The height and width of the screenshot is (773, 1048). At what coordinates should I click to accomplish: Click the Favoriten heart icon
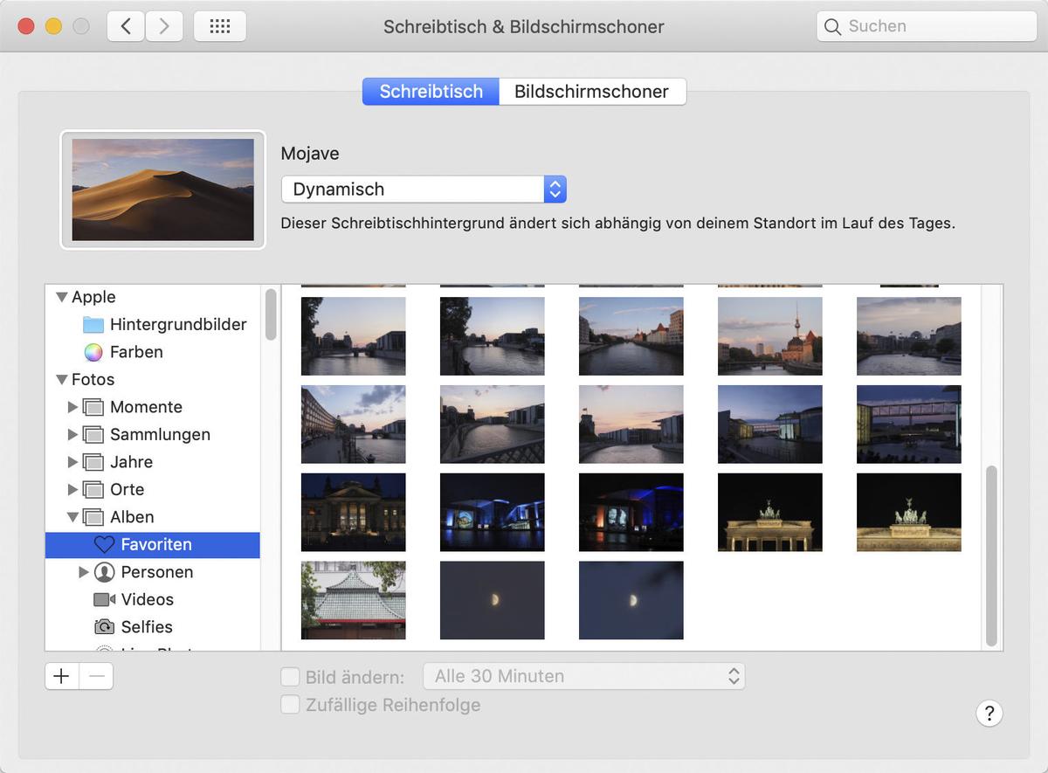(105, 545)
